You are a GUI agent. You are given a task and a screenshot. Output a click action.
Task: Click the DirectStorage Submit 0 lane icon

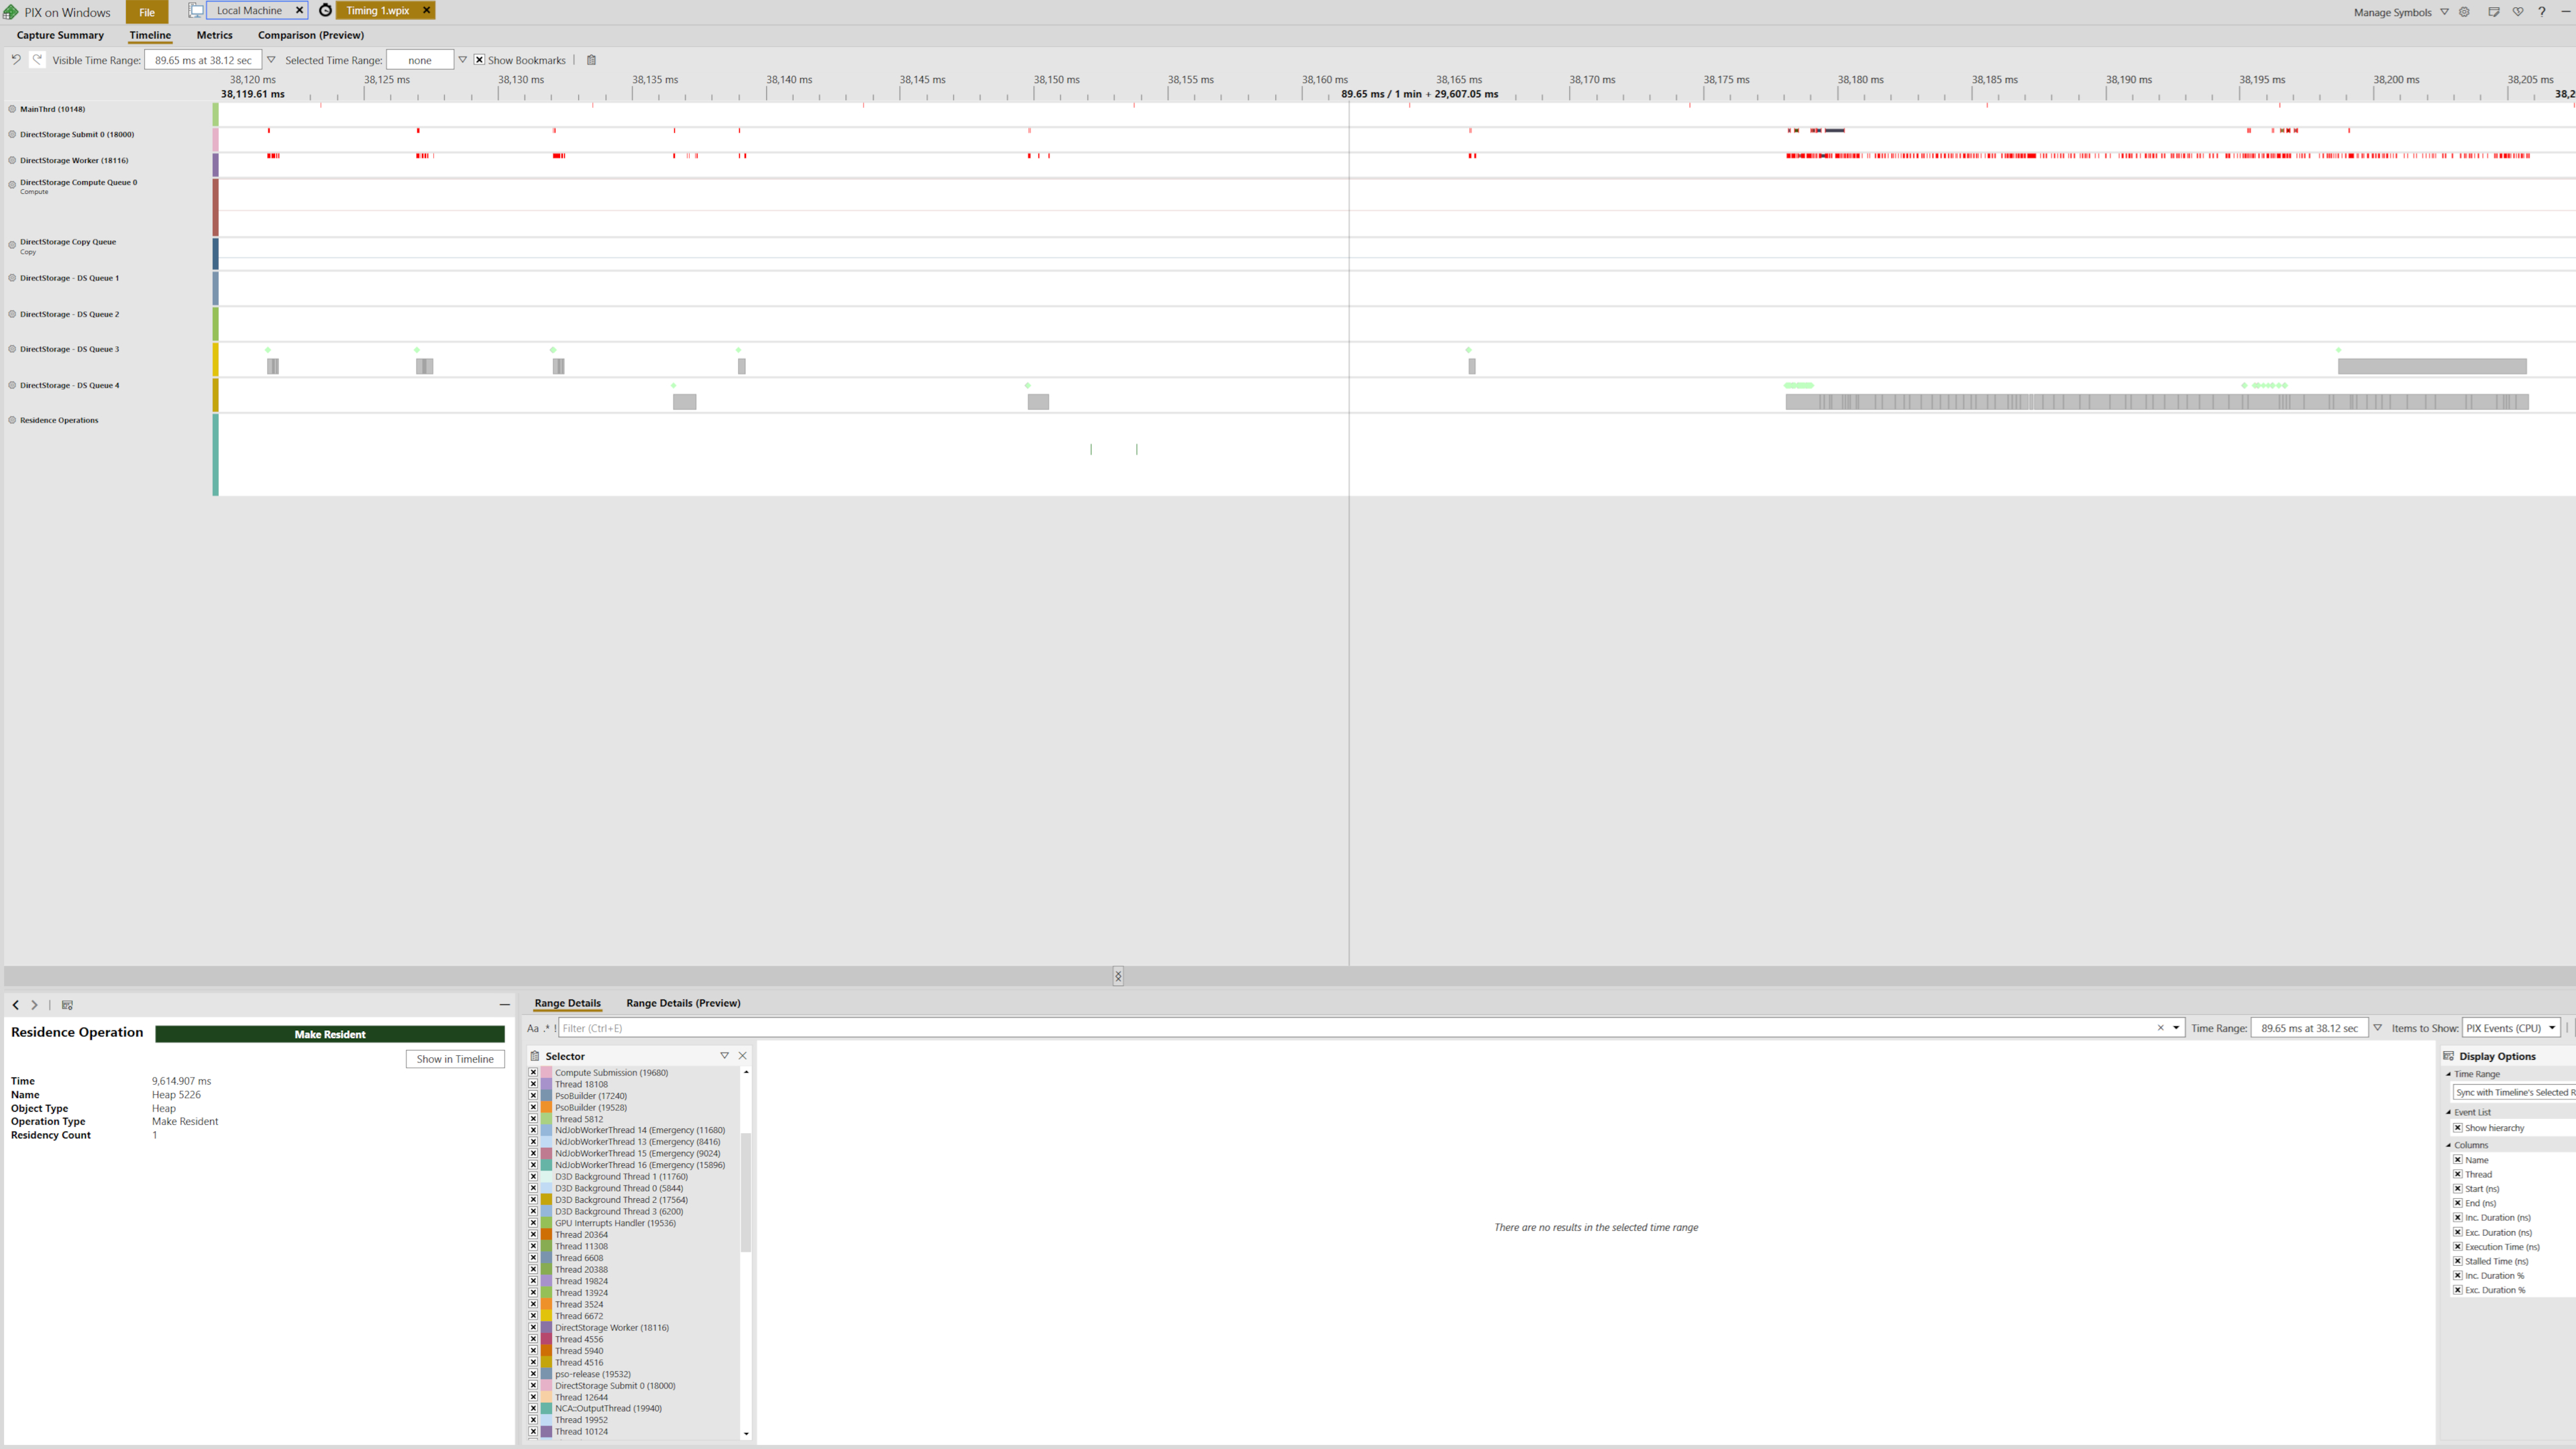(x=12, y=134)
